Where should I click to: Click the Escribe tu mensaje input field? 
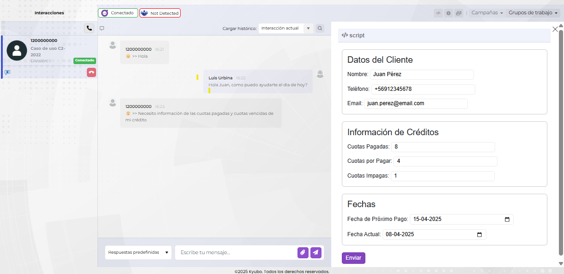236,252
